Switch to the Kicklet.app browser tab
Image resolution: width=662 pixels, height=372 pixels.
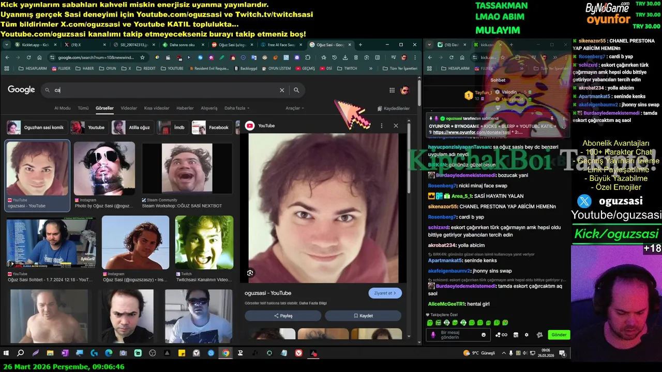[35, 45]
